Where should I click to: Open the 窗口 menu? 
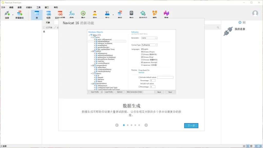(47, 7)
